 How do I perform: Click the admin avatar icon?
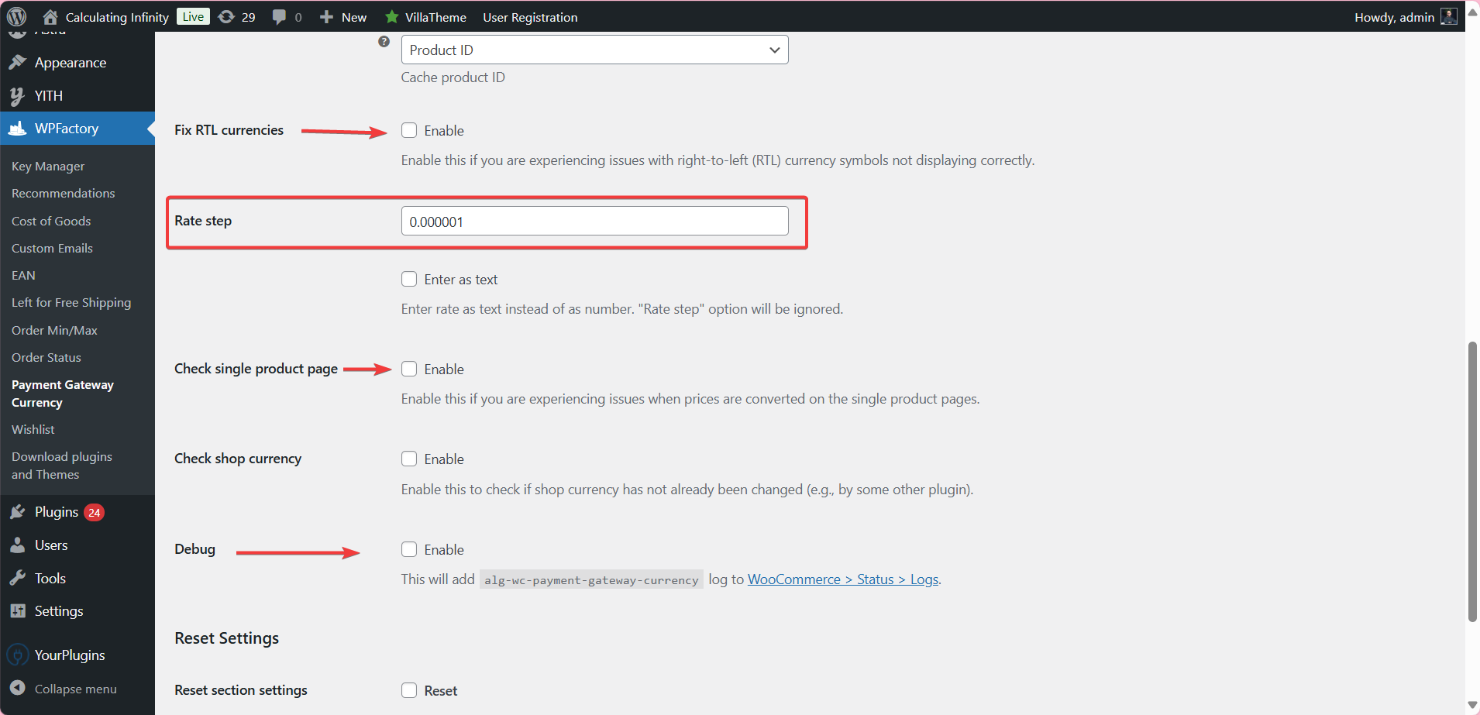coord(1448,16)
